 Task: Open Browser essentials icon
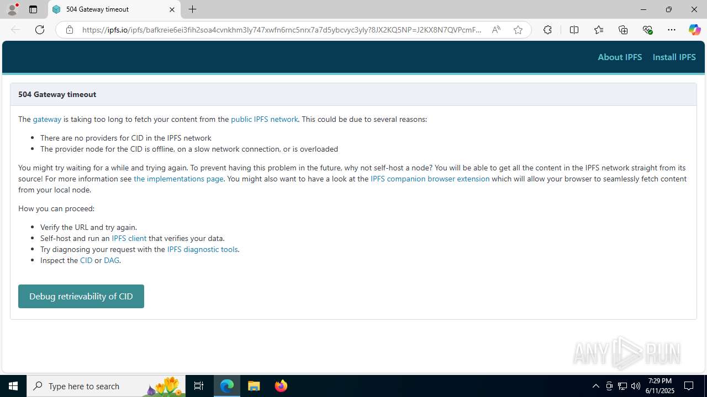click(647, 30)
